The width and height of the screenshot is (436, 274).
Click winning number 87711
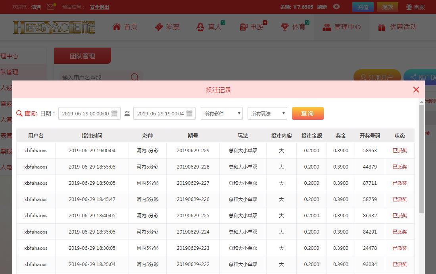click(370, 183)
